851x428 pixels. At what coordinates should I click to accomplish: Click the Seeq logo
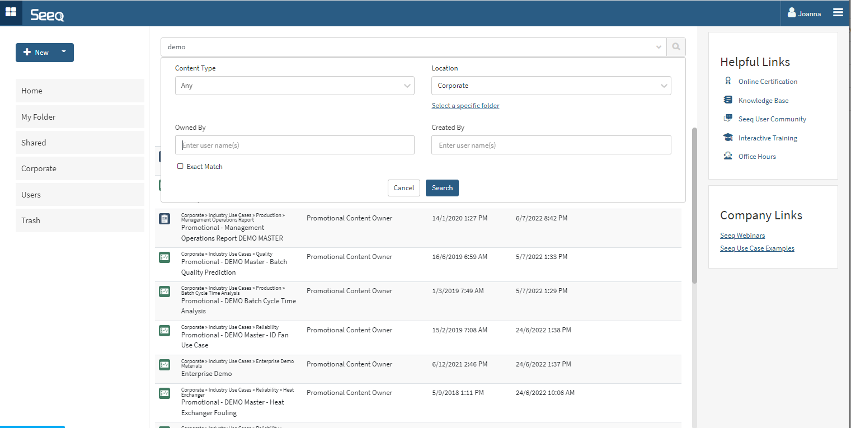pos(47,15)
